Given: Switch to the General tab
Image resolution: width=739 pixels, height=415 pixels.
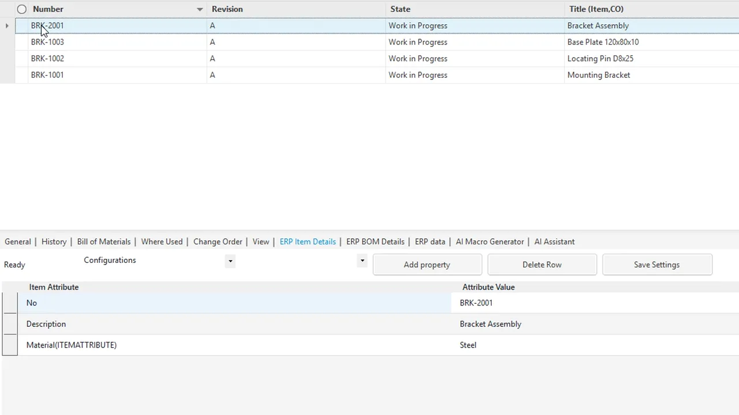Looking at the screenshot, I should click(18, 242).
